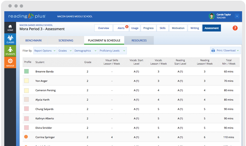Open the Print / Download menu
This screenshot has height=146, width=246.
(x=225, y=51)
